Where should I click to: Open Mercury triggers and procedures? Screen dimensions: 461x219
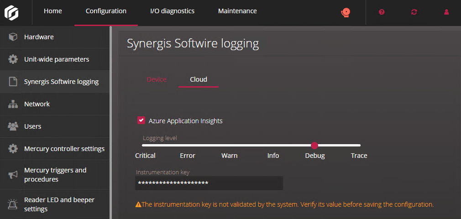pyautogui.click(x=55, y=175)
